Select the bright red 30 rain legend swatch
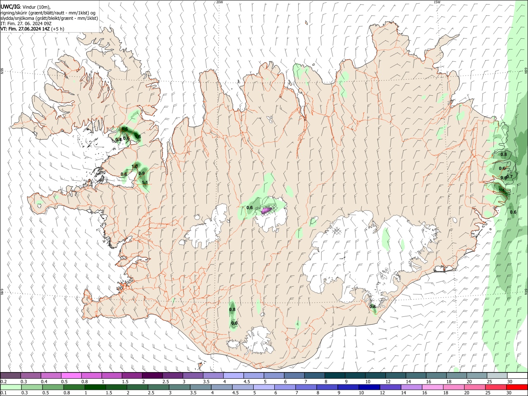The width and height of the screenshot is (528, 396). [517, 387]
